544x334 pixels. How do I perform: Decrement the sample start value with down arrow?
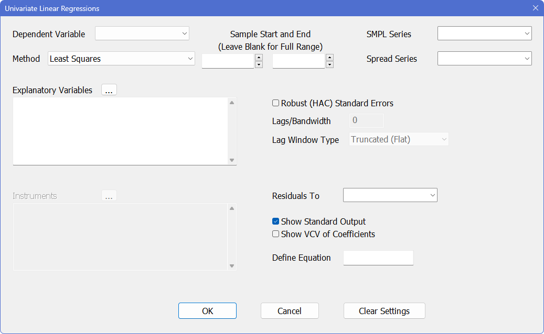click(x=259, y=65)
